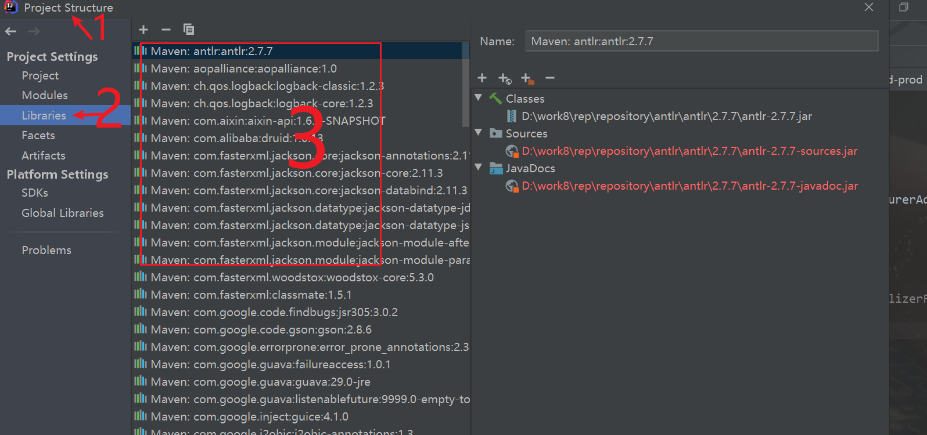The image size is (927, 435).
Task: Specify documentation URL icon
Action: (x=505, y=78)
